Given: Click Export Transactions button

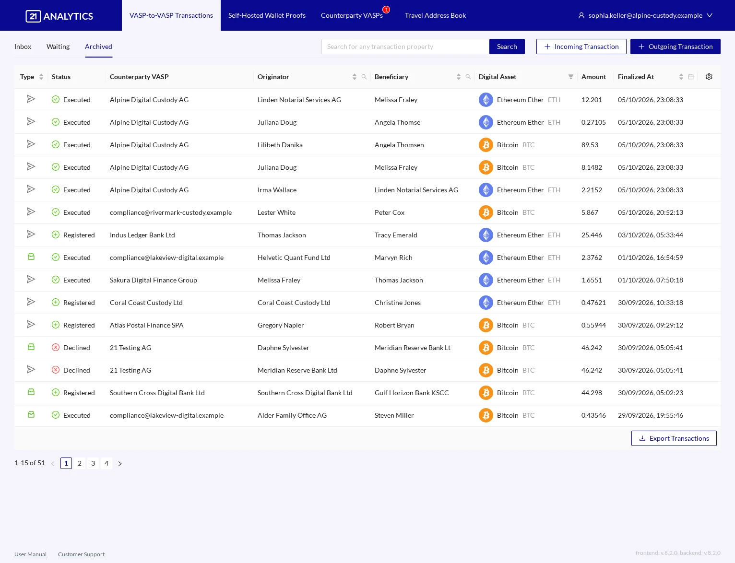Looking at the screenshot, I should click(x=674, y=438).
